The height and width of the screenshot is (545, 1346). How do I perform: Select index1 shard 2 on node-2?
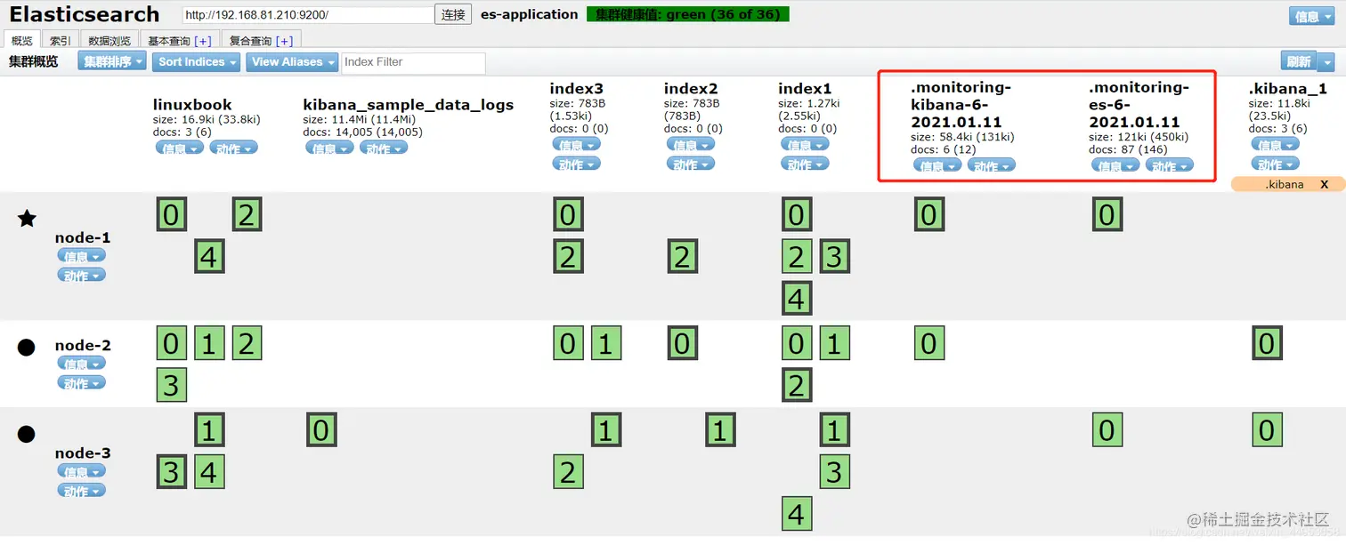(797, 385)
